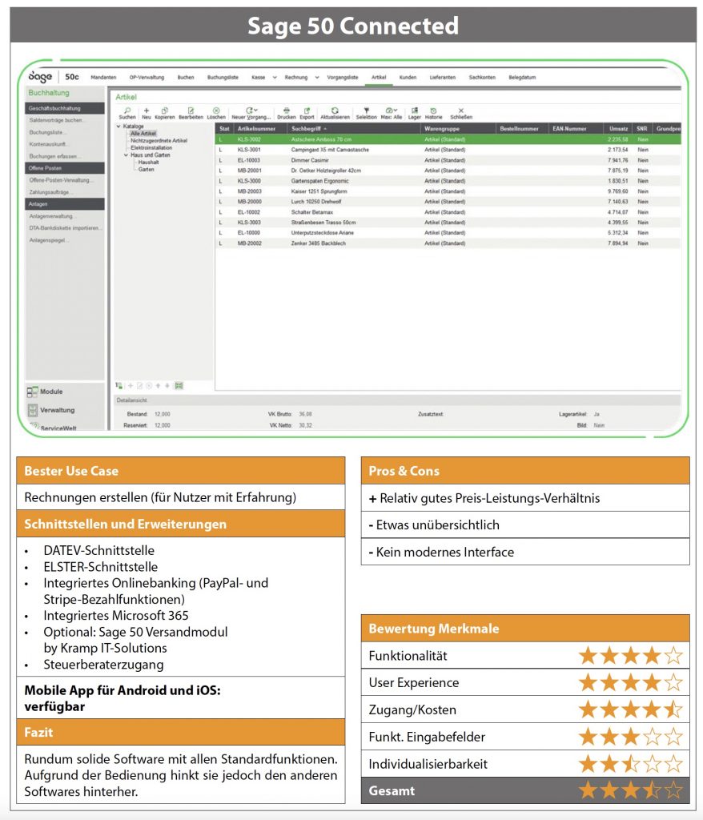The width and height of the screenshot is (703, 820).
Task: Open the Mandanten menu
Action: click(x=103, y=78)
